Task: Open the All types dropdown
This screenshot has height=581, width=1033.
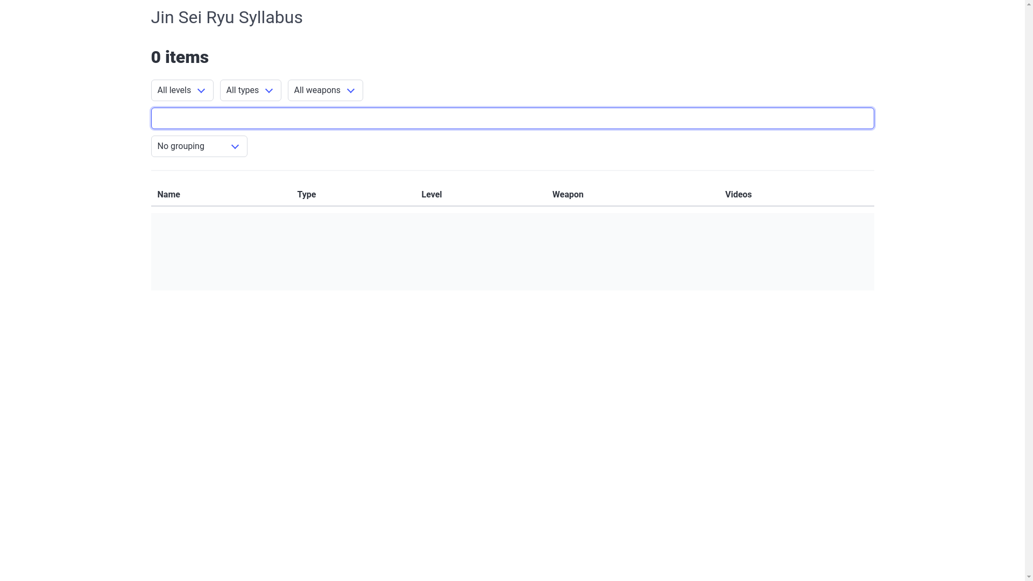Action: point(250,90)
